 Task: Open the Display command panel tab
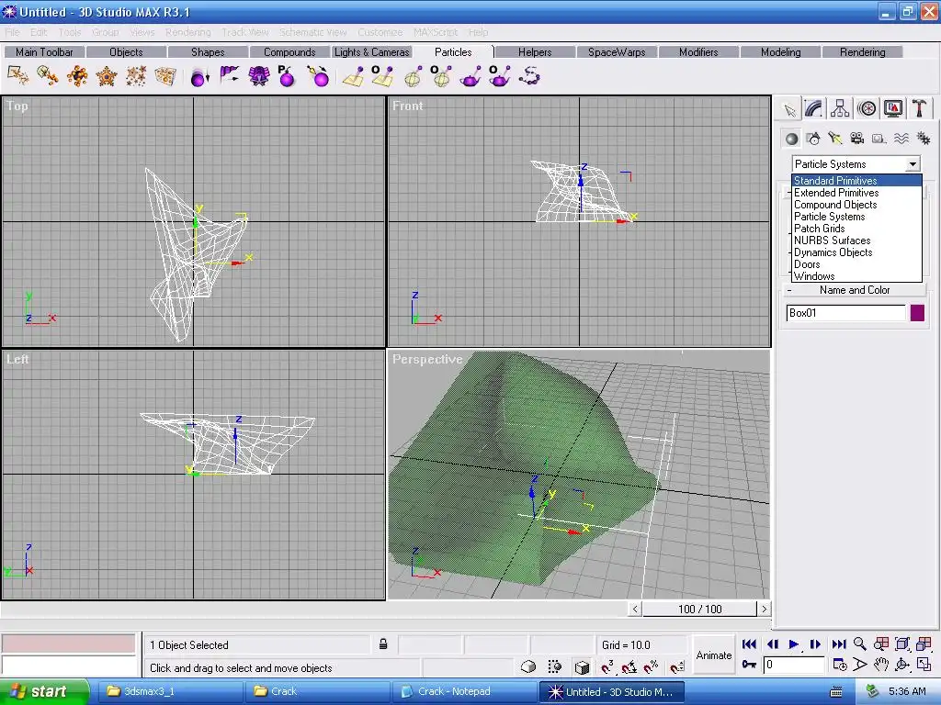[892, 109]
